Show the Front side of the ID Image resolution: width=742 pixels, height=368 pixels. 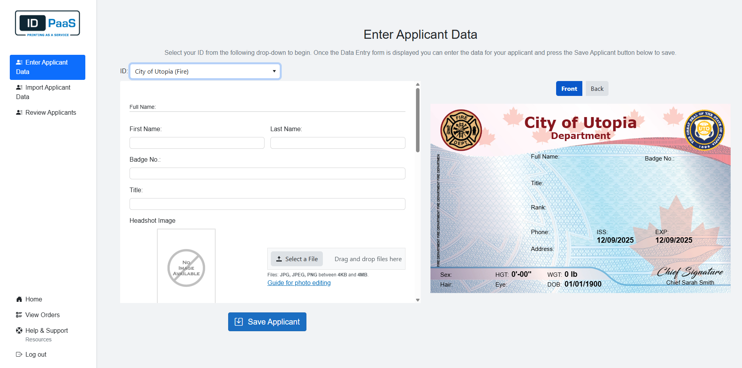569,88
